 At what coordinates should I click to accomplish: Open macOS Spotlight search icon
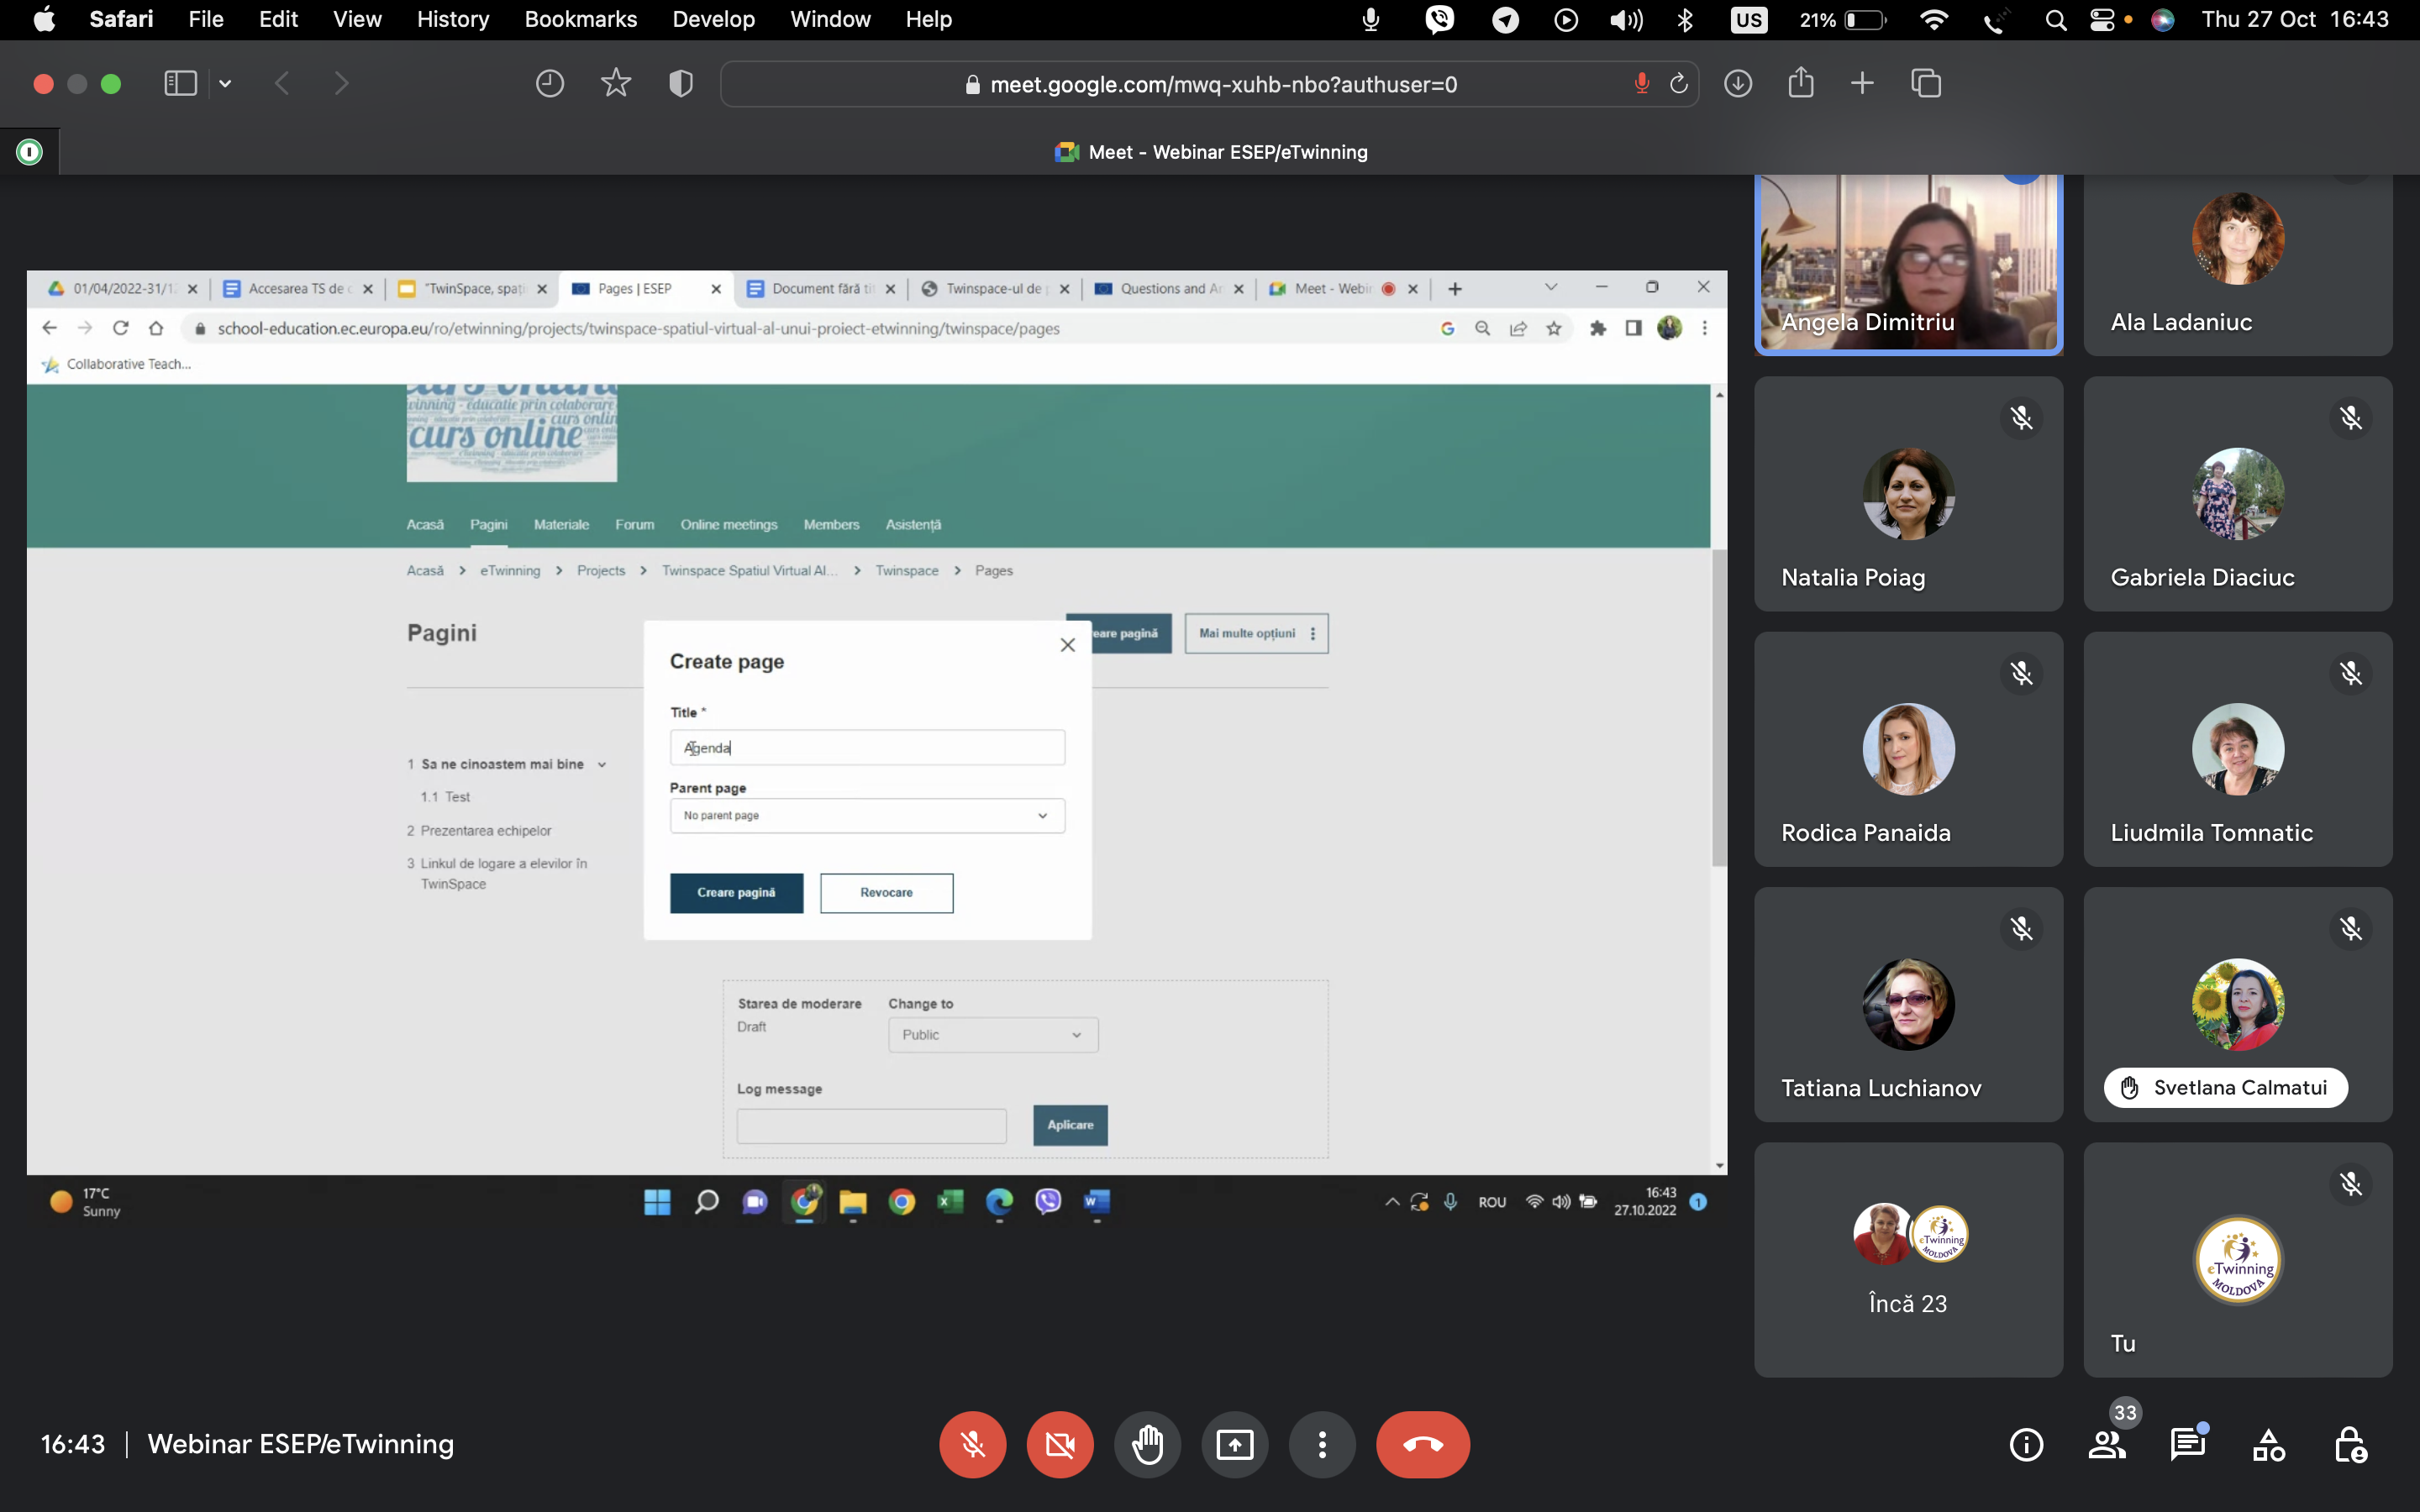coord(2055,20)
